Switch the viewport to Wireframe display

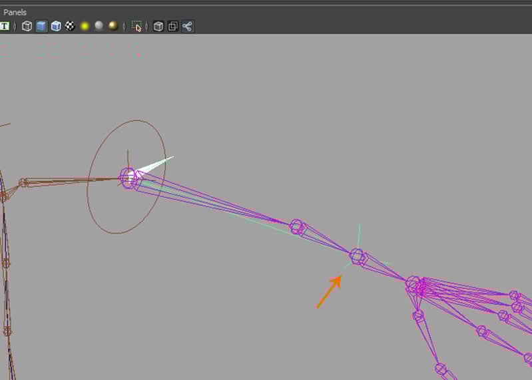[27, 26]
